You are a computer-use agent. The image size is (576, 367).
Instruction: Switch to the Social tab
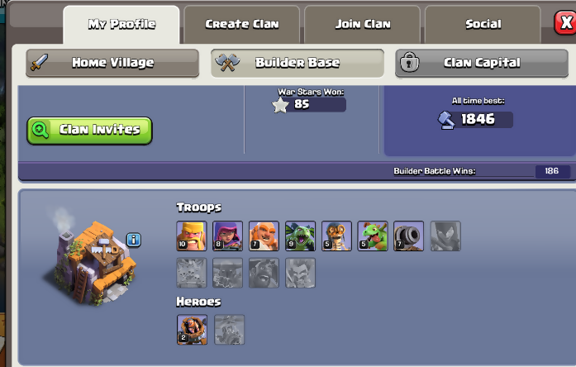click(x=483, y=25)
